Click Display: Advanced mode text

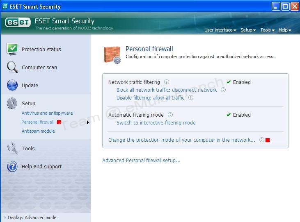[32, 217]
